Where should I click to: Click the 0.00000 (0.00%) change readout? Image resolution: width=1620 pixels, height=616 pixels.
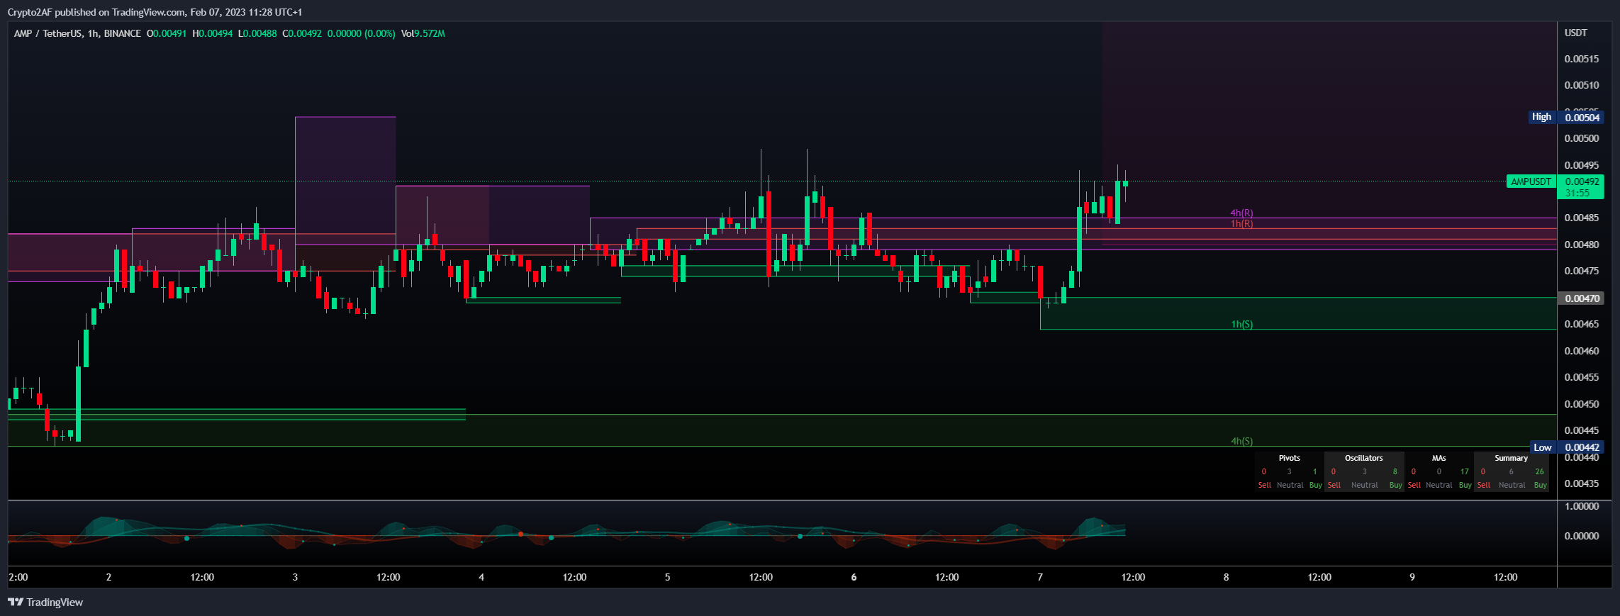coord(361,33)
